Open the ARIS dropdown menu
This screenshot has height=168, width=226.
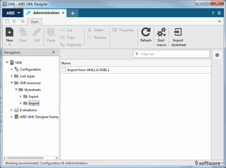click(12, 13)
